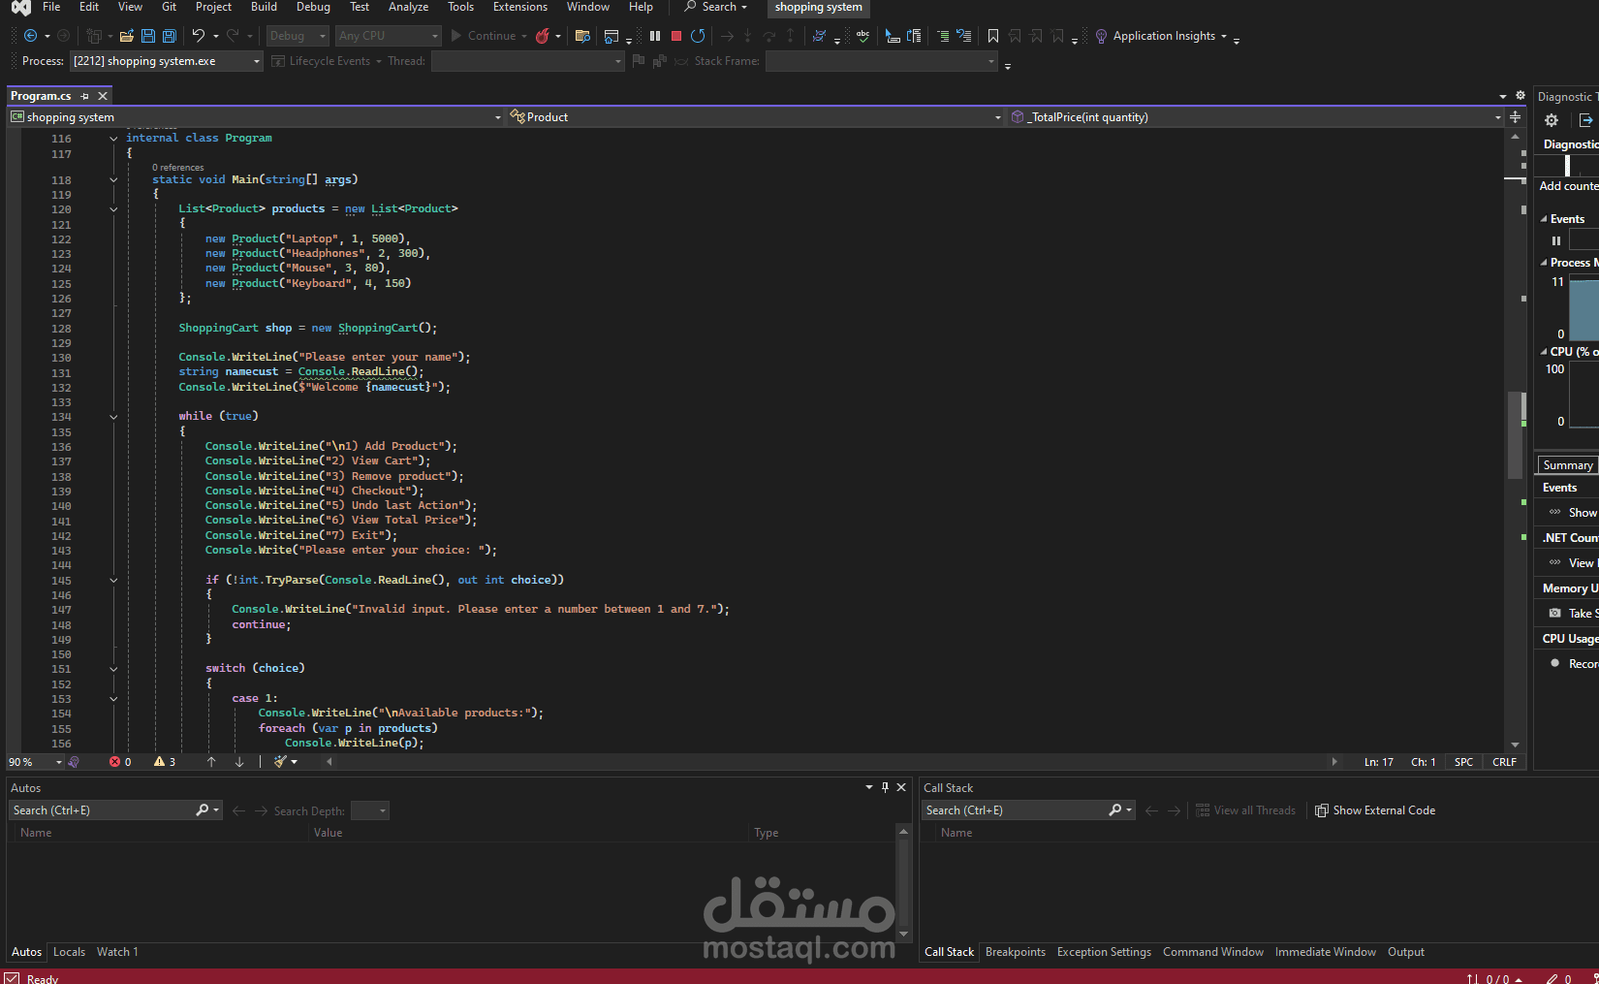Expand the _TotalPrice member dropdown
1599x984 pixels.
coord(1497,117)
